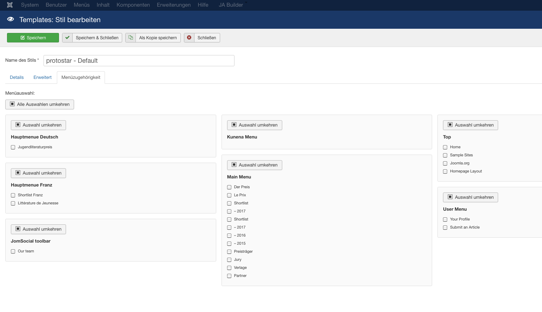542x312 pixels.
Task: Select the Menüzugehörigkeit tab
Action: tap(81, 77)
